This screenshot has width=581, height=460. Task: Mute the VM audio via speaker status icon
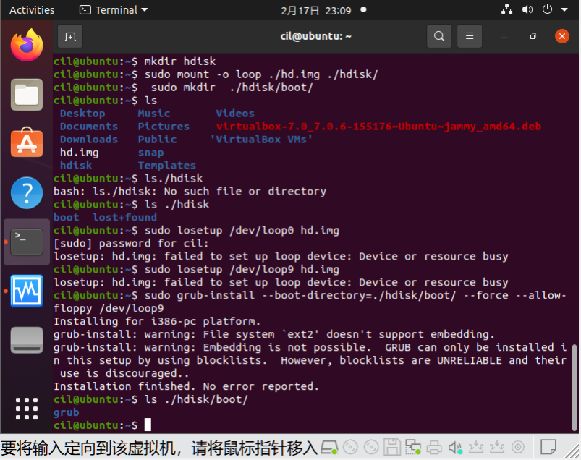pos(454,447)
